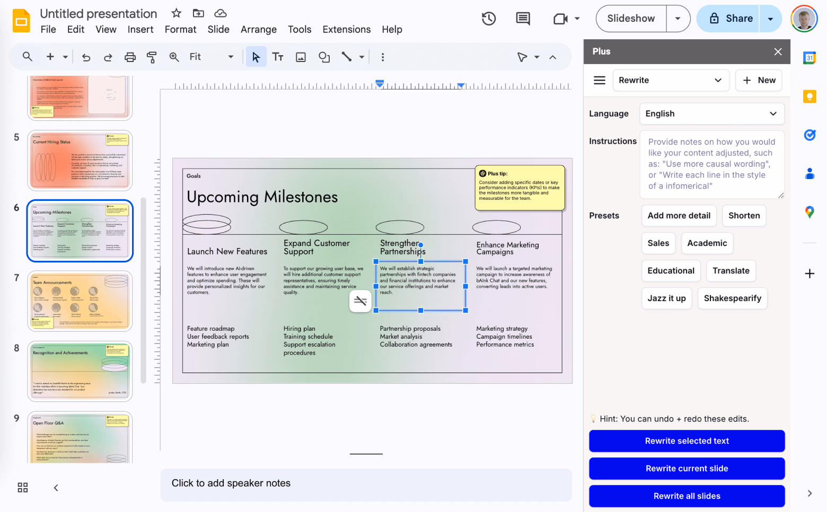Click Rewrite all slides
Viewport: 827px width, 512px height.
pos(687,496)
